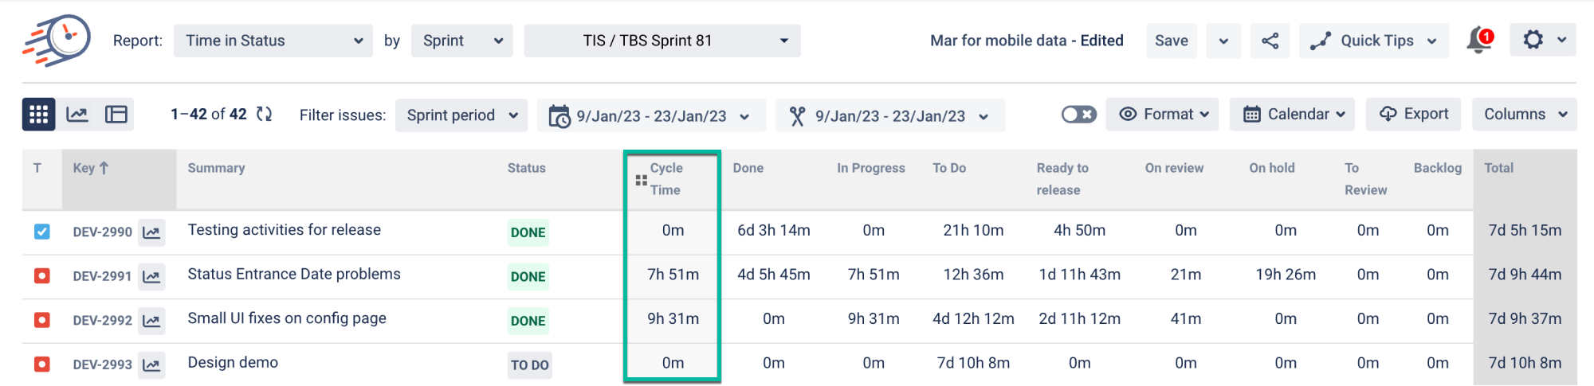
Task: Open chart for issue DEV-2991
Action: click(151, 276)
